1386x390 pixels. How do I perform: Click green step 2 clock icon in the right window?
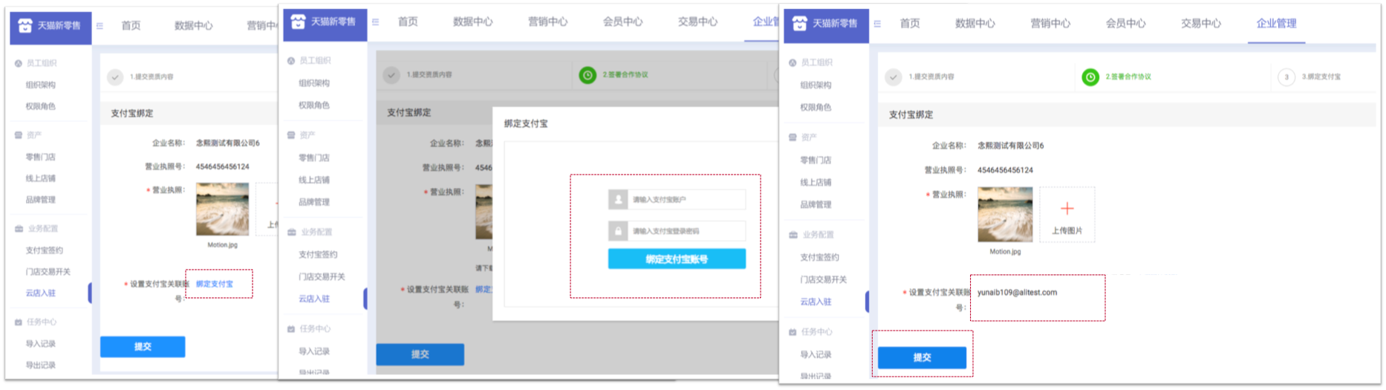[x=1090, y=77]
